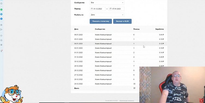Open the Юридические документы footer link
205x103 pixels.
[x=127, y=101]
